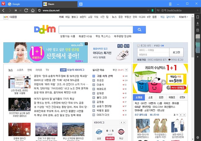Viewport: 201px width, 141px height.
Task: Open the search engine dropdown arrow
Action: coord(198,10)
